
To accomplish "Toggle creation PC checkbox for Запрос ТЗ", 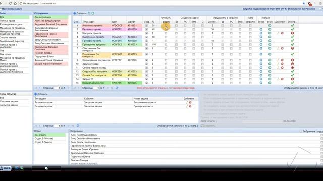I will tap(185, 79).
